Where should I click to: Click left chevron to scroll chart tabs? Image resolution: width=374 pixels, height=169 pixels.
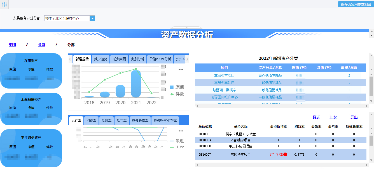point(70,59)
